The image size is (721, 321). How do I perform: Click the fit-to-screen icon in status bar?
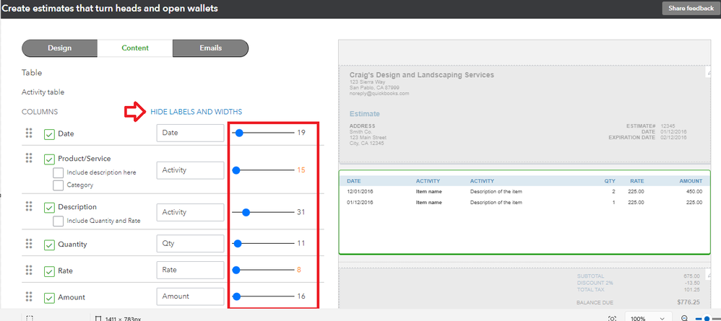[x=612, y=318]
